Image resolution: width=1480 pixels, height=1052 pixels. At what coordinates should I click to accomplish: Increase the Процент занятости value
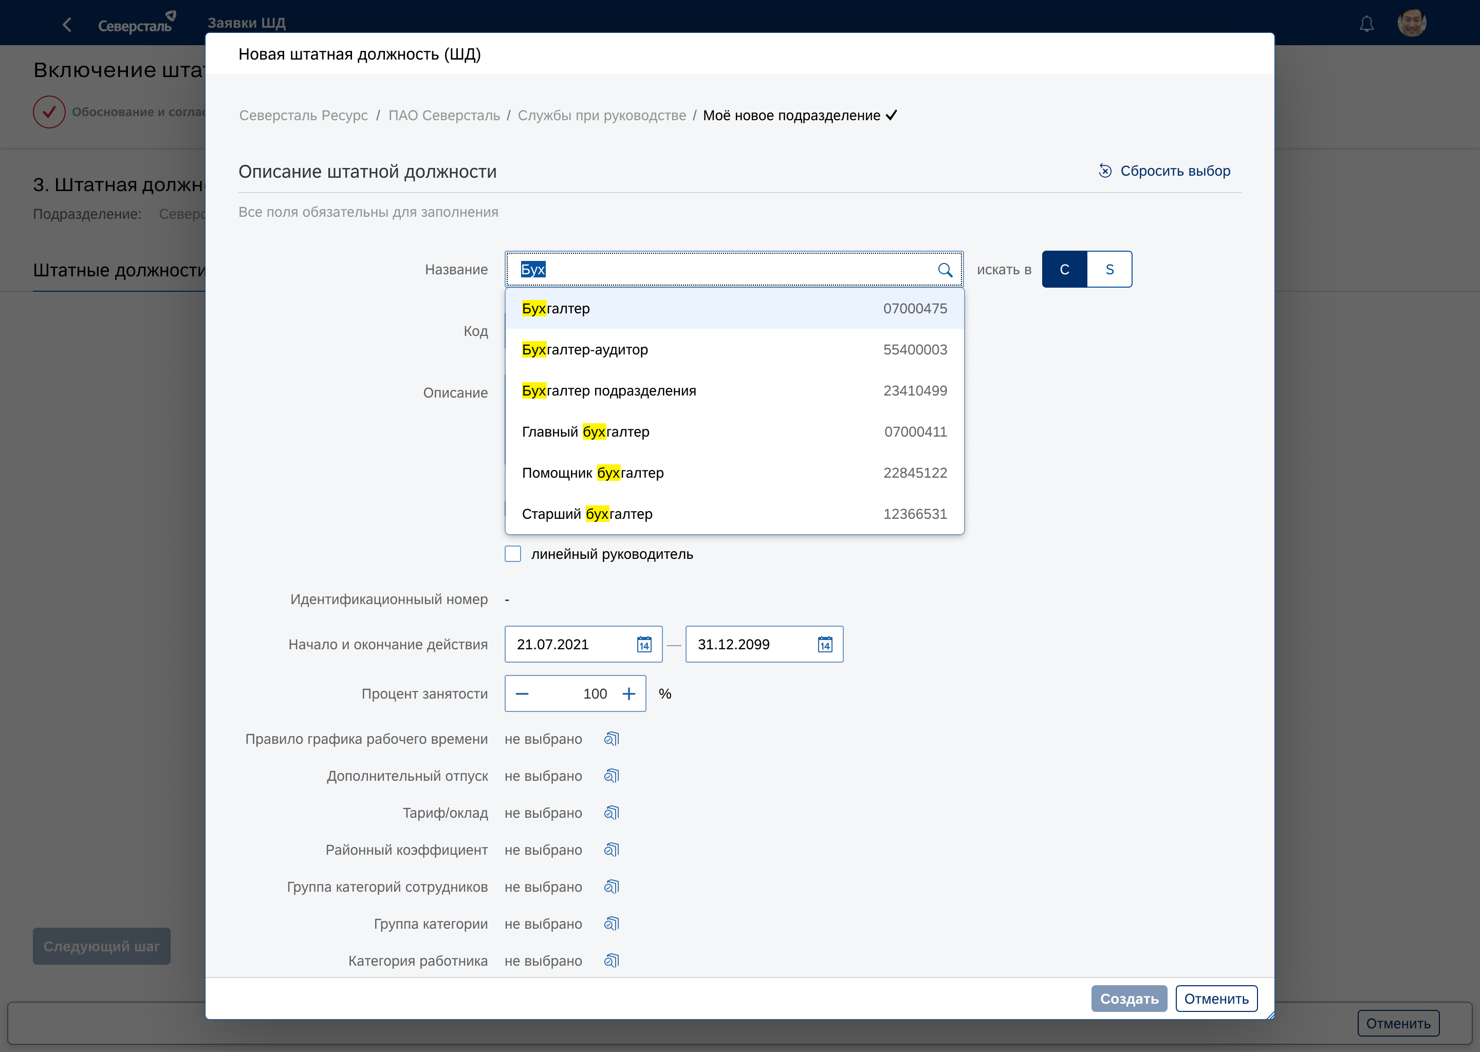(628, 694)
